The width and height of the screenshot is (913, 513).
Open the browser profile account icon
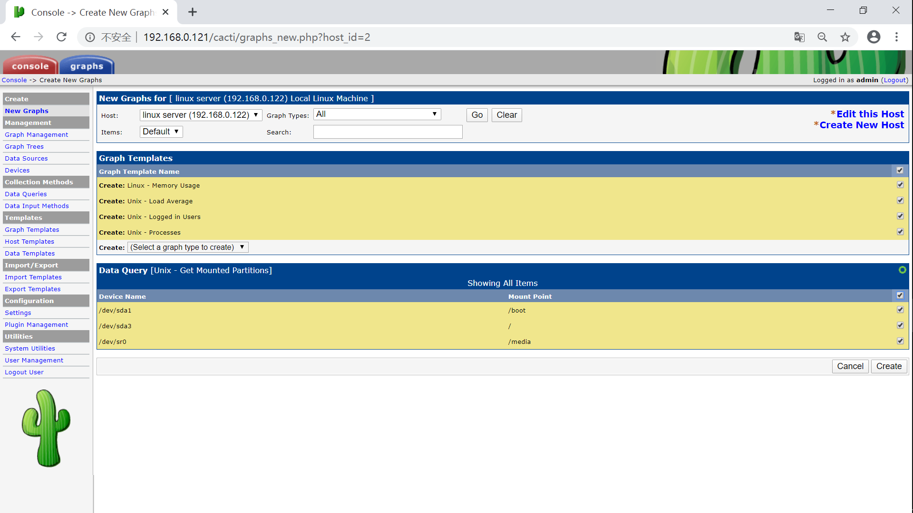click(874, 37)
